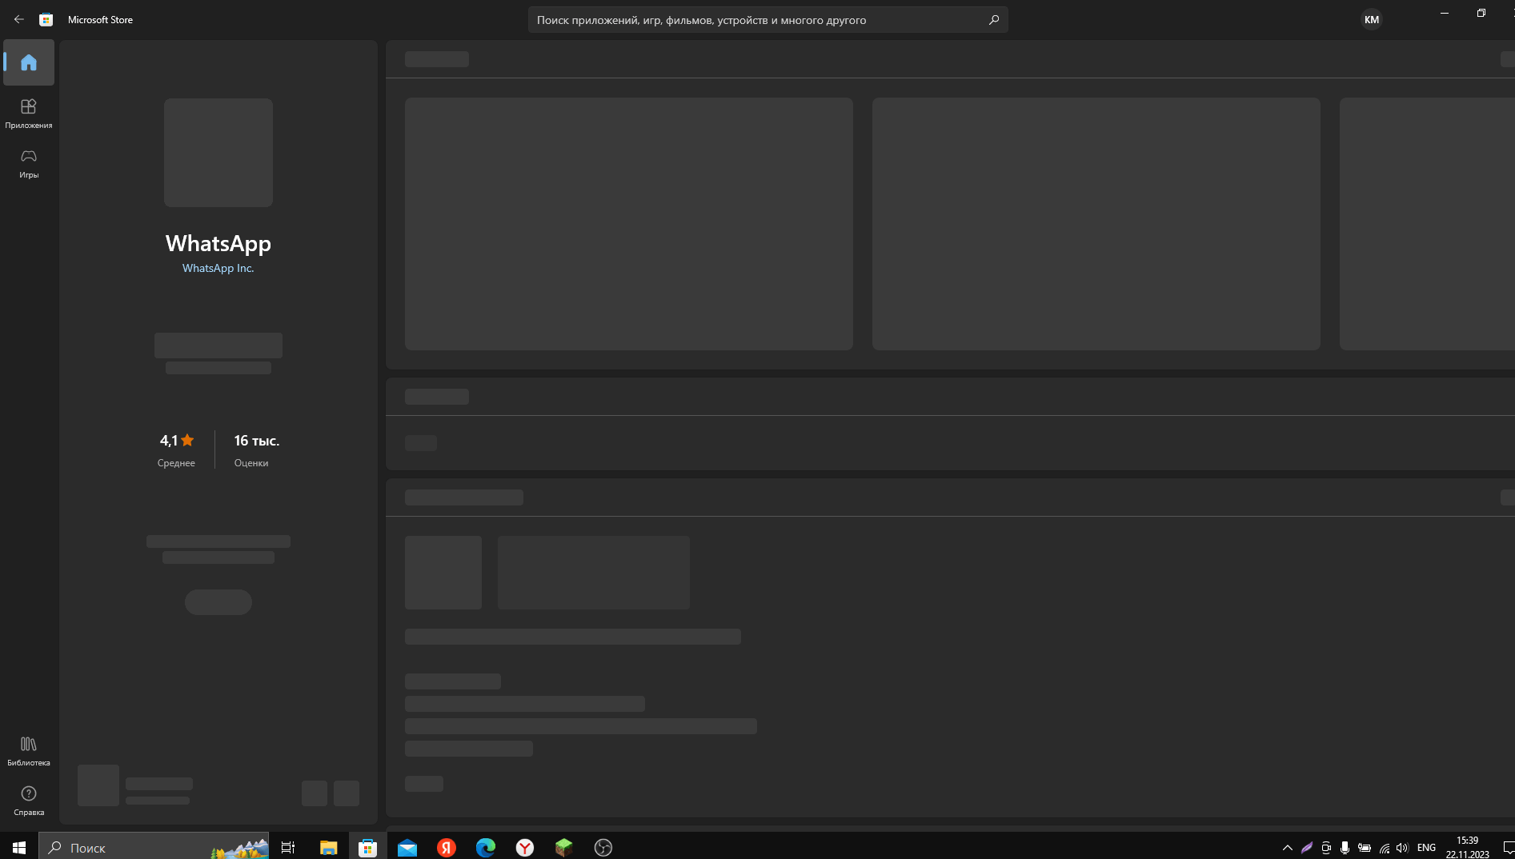Open OBS Studio from taskbar

tap(603, 847)
